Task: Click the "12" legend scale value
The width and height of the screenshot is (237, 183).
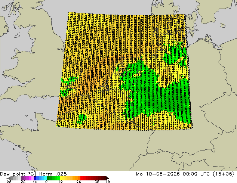Action: click(61, 182)
